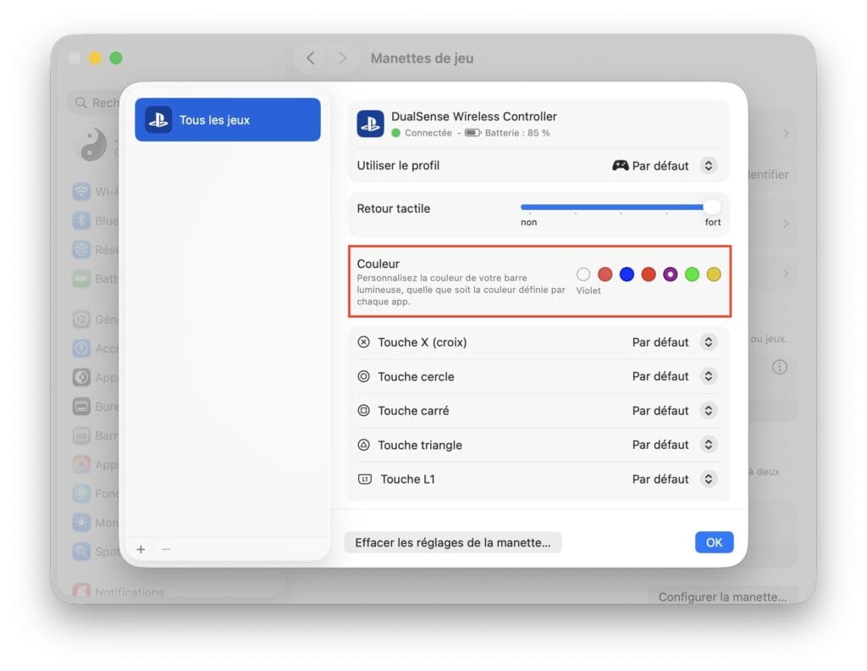Screen dimensions: 867x671
Task: Open the Utiliser le profil dropdown
Action: [709, 166]
